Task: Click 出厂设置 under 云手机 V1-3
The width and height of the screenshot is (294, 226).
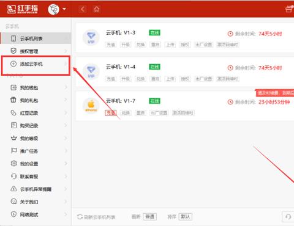Action: tap(203, 45)
